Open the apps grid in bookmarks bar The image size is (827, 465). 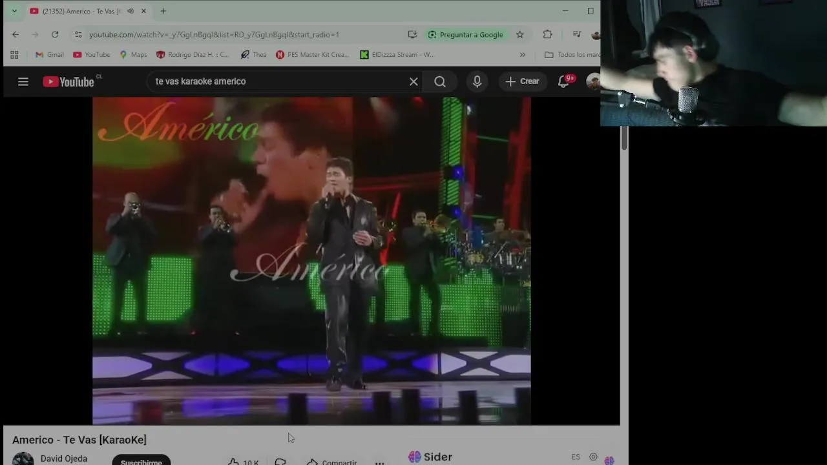(x=14, y=55)
